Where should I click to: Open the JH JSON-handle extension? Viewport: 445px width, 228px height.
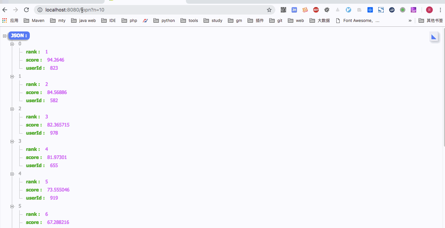pos(294,10)
